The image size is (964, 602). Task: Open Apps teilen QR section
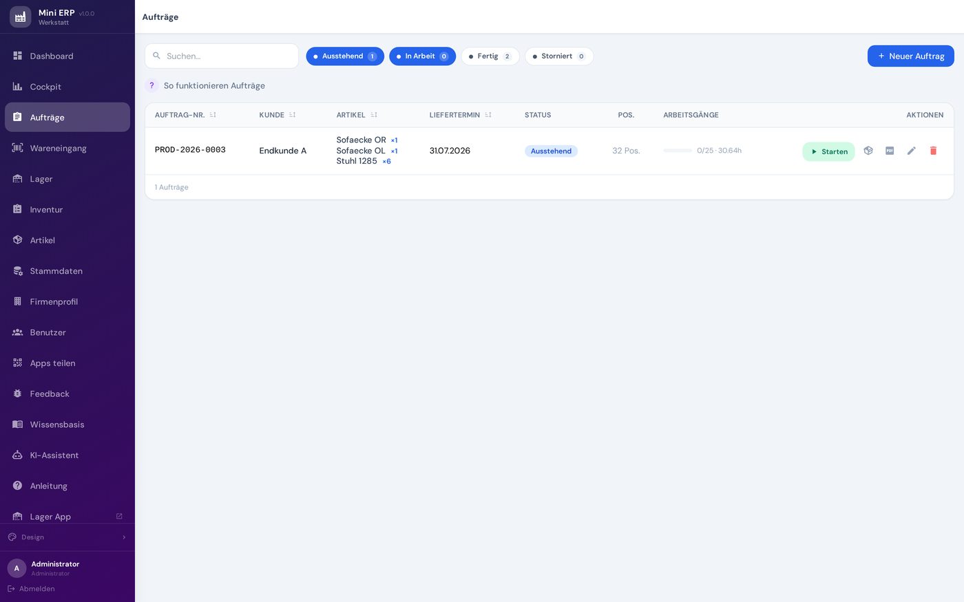(67, 363)
